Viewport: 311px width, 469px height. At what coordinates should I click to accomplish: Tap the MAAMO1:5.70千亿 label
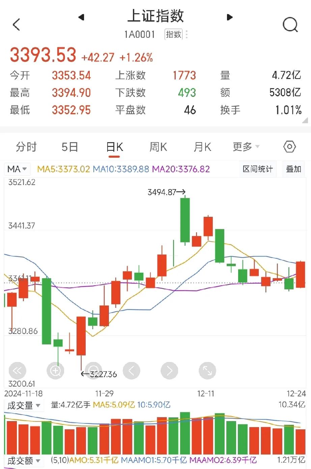(154, 460)
